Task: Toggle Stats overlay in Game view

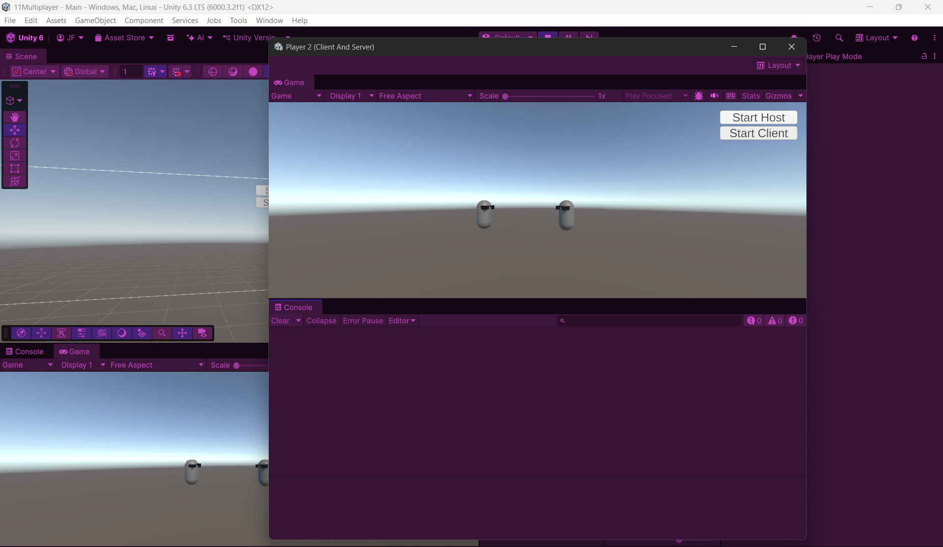Action: 750,96
